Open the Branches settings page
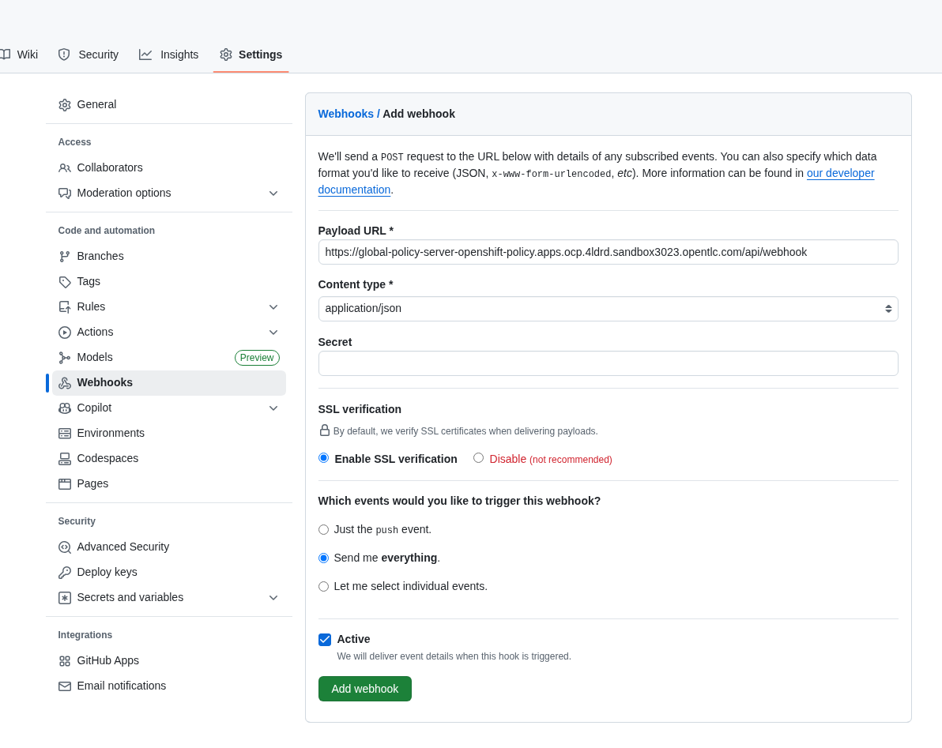942x748 pixels. (x=169, y=257)
